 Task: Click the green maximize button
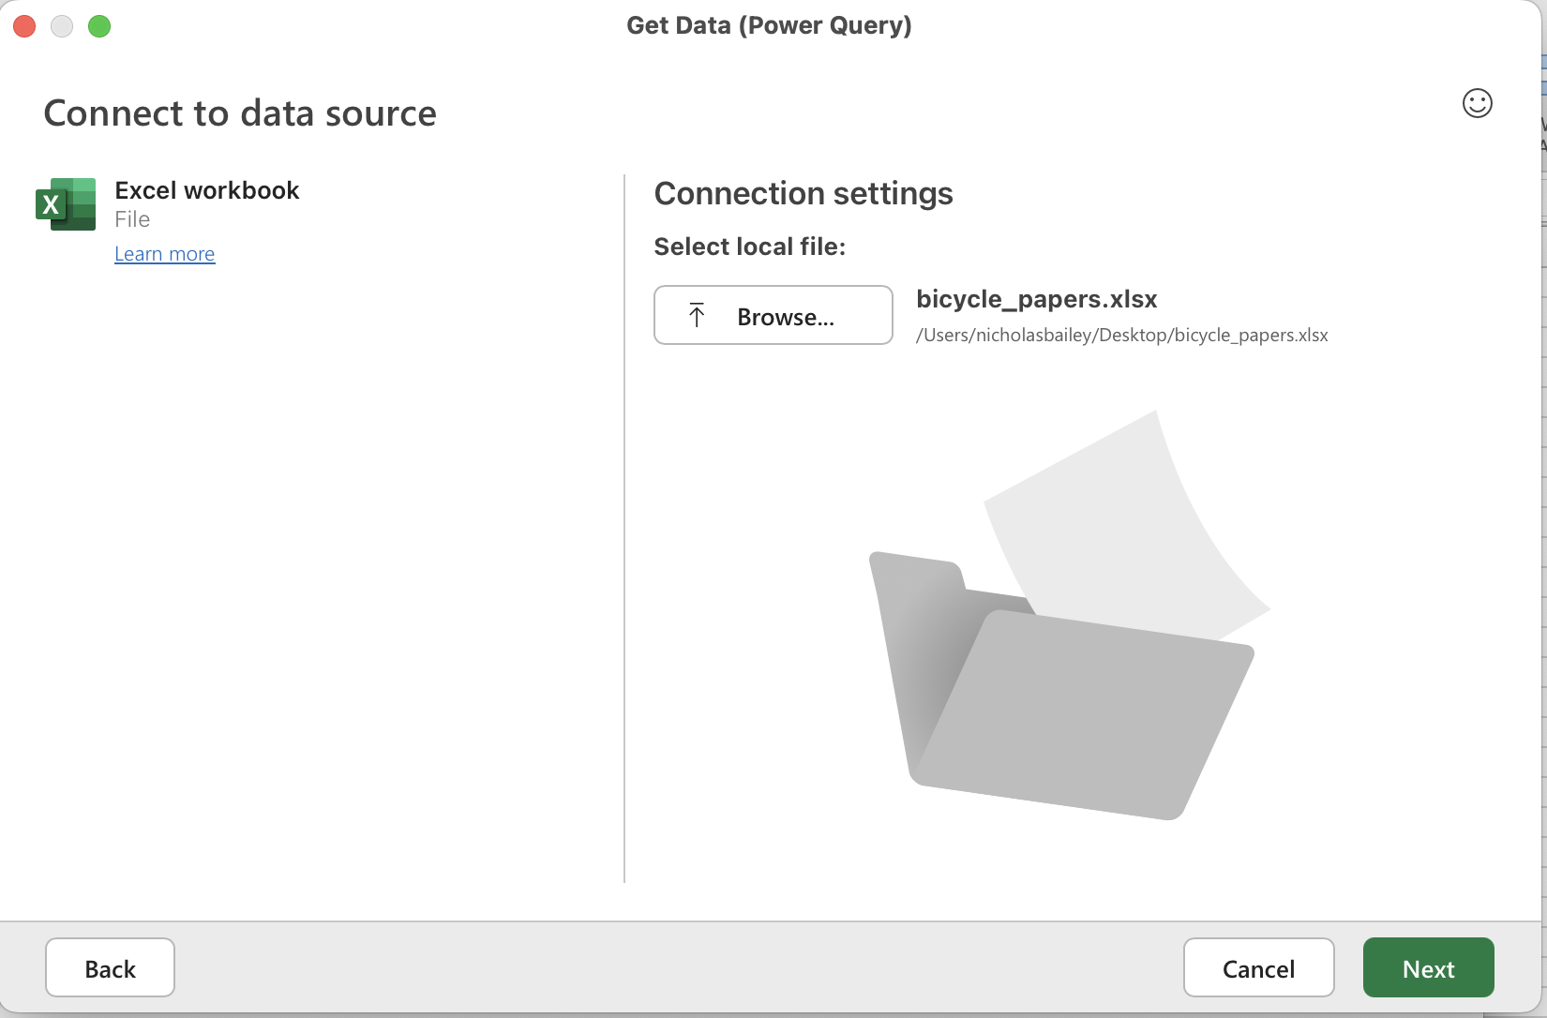[99, 26]
